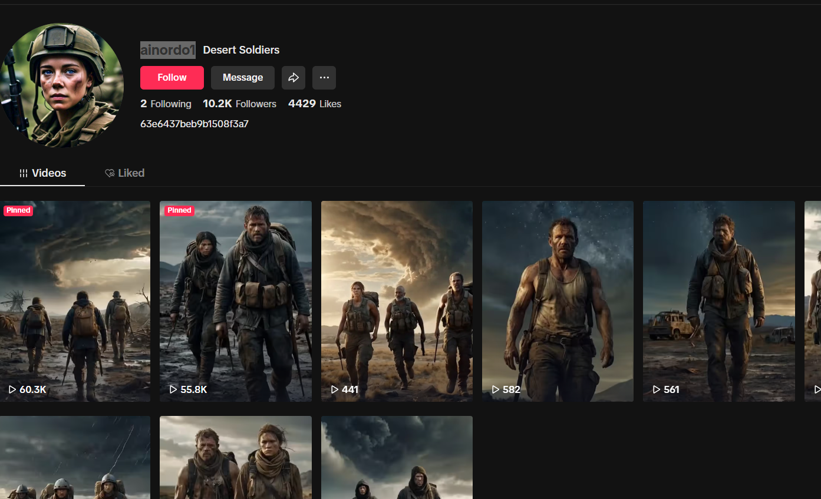Open the video with 582 views
This screenshot has height=499, width=821.
558,301
